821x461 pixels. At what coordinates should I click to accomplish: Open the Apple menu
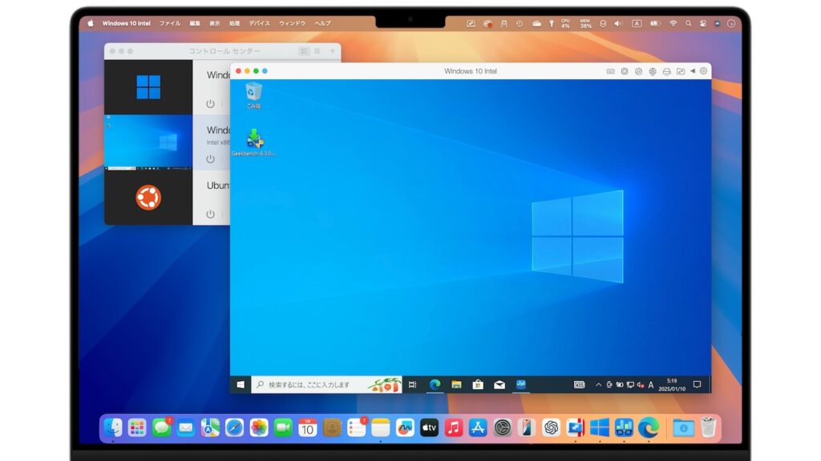tap(90, 23)
